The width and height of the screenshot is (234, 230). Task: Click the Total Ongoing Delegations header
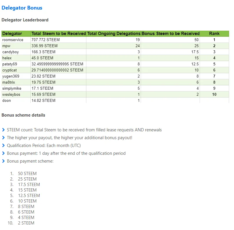[x=114, y=34]
